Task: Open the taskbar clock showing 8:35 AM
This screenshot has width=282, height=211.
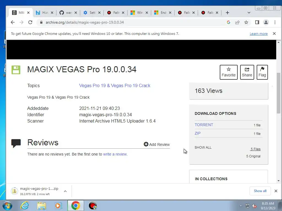Action: [x=268, y=206]
